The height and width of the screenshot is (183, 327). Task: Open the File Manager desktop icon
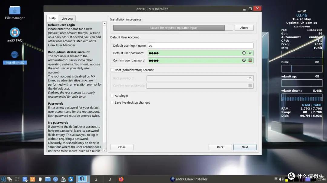[15, 13]
